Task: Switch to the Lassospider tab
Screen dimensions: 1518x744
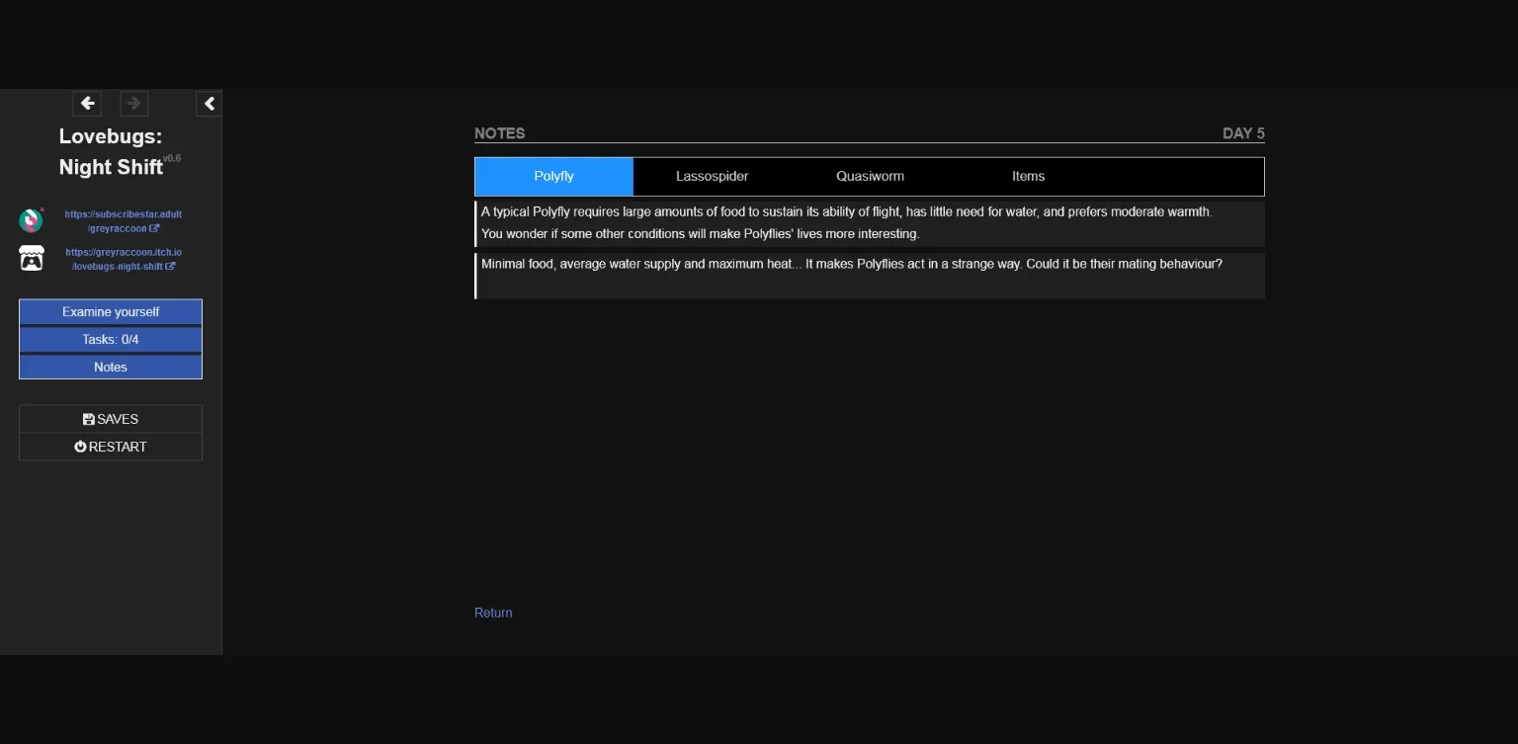Action: click(712, 176)
